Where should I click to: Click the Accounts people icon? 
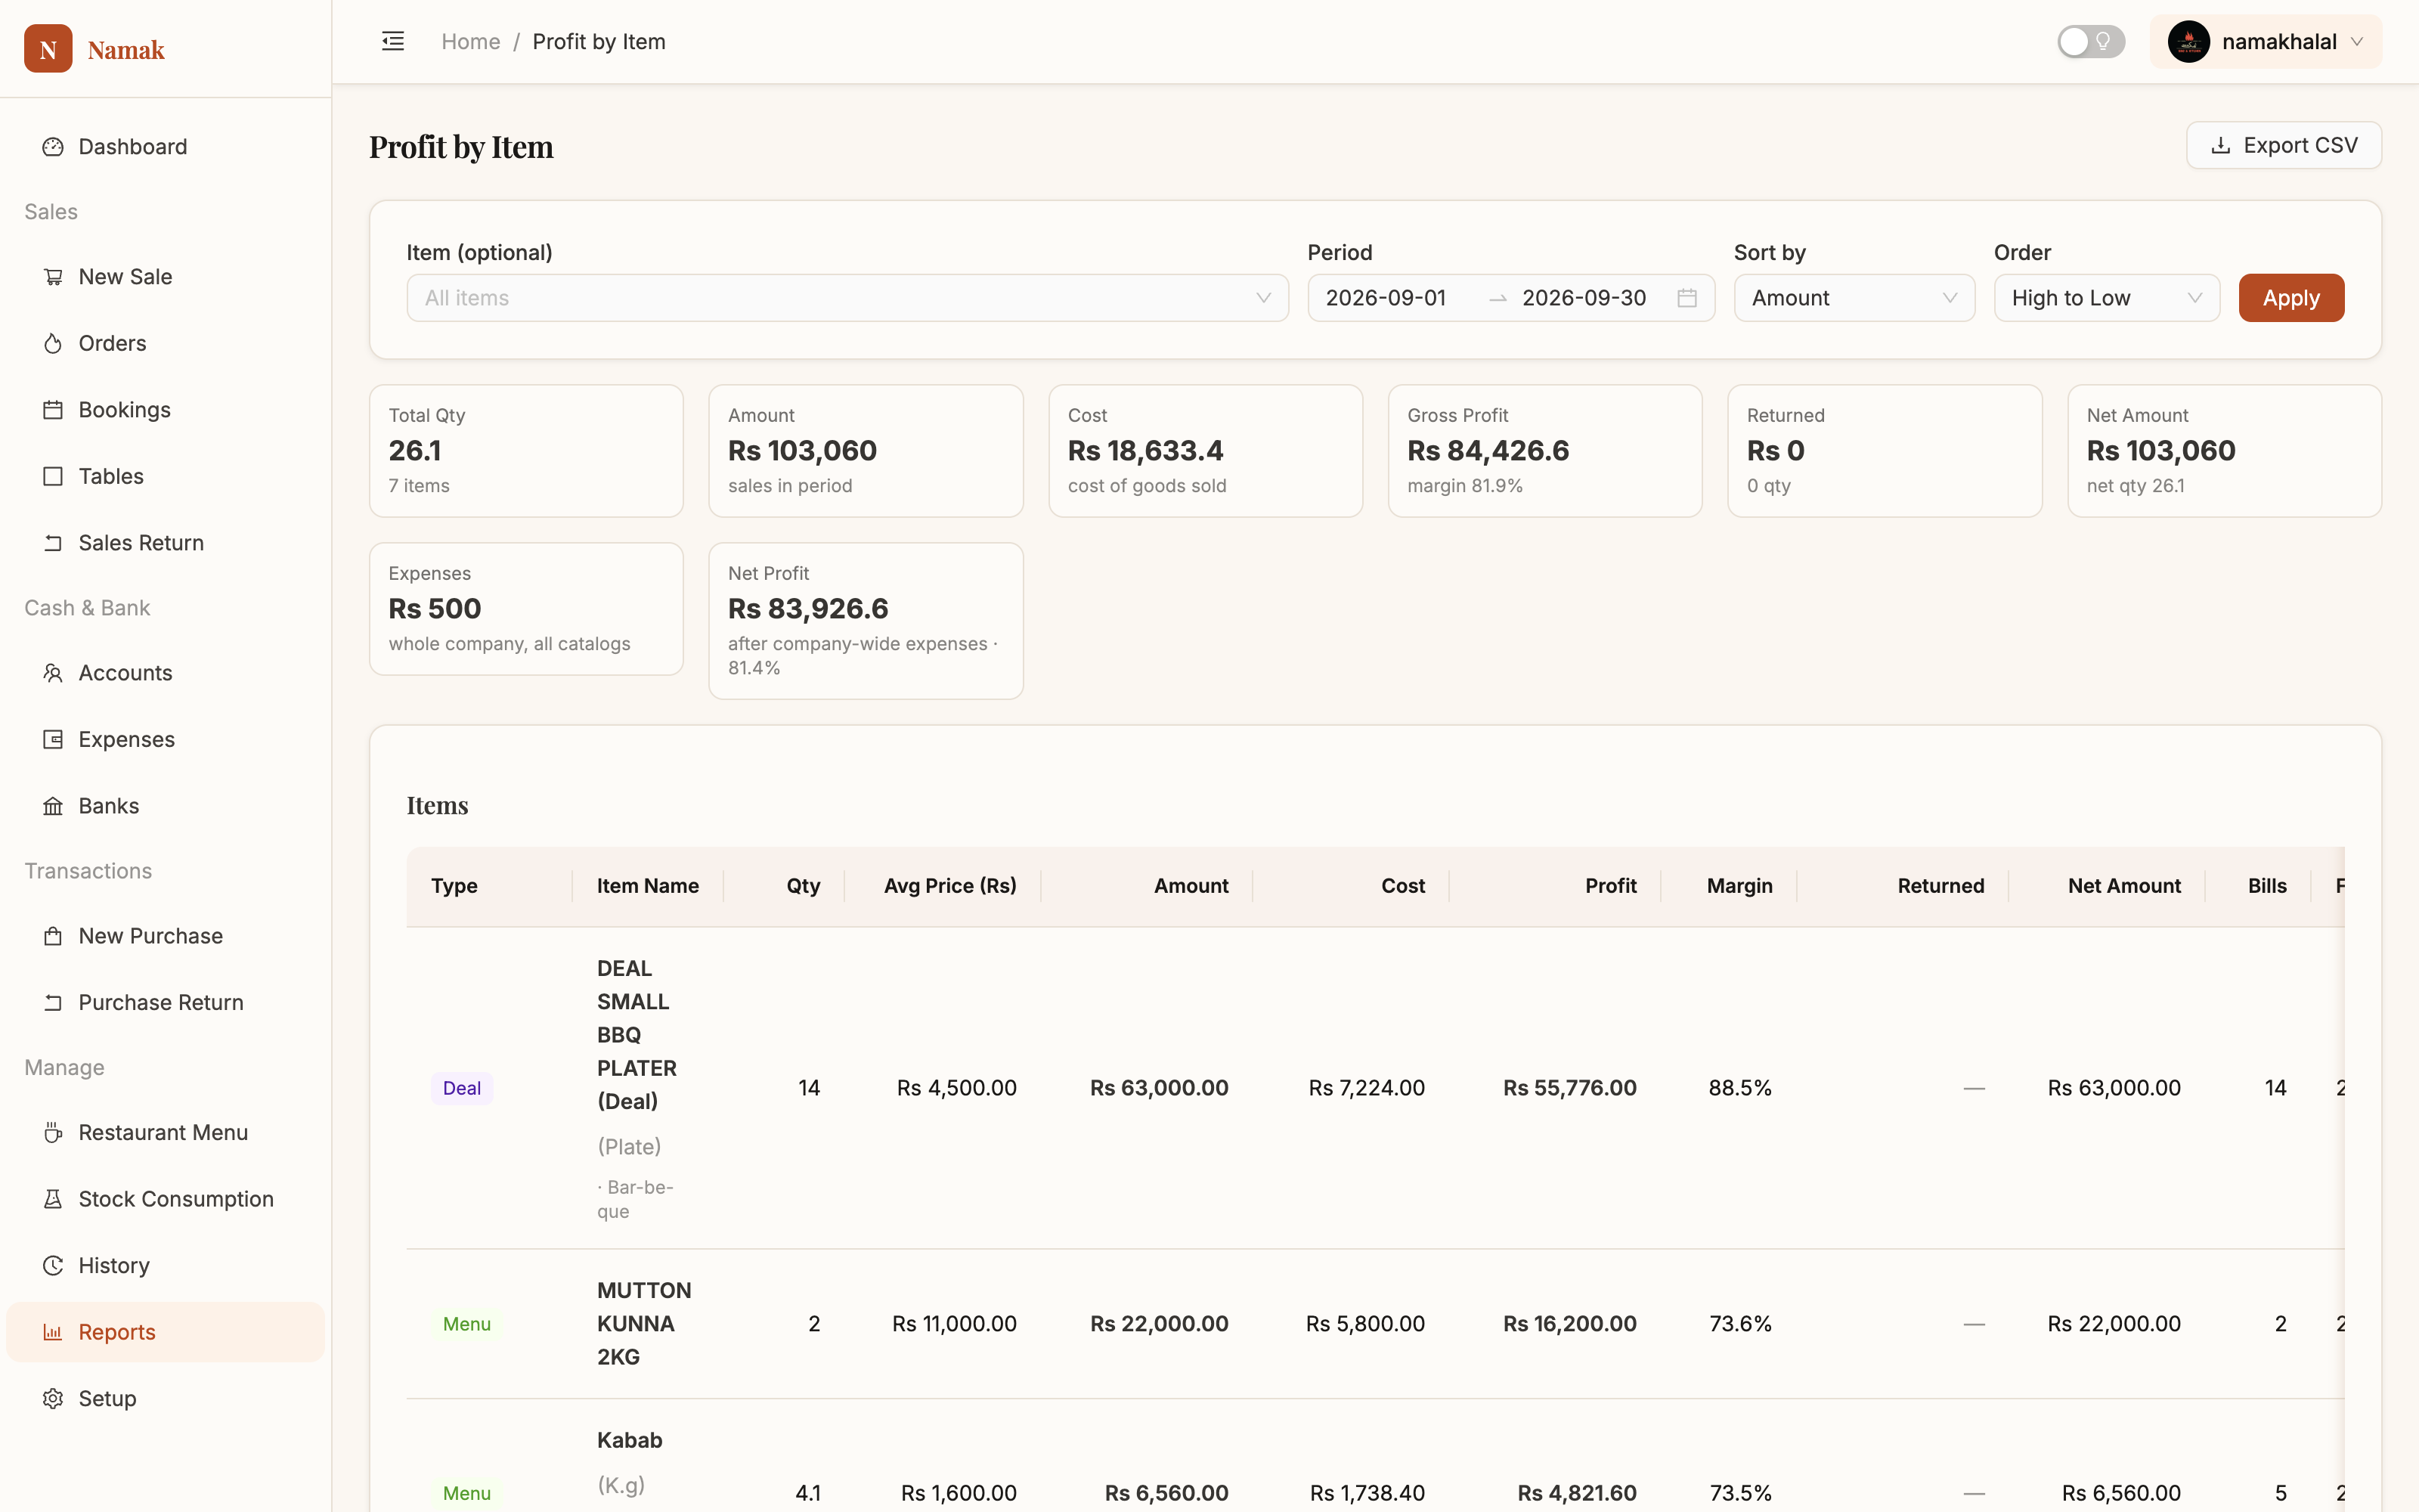click(53, 673)
